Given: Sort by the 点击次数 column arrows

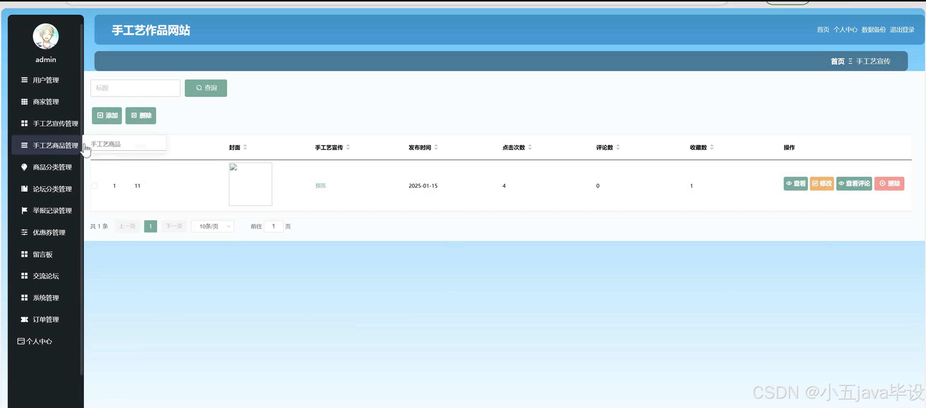Looking at the screenshot, I should pos(530,147).
